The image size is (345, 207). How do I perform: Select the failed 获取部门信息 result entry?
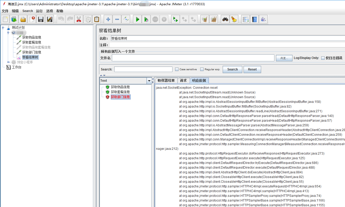pyautogui.click(x=120, y=97)
